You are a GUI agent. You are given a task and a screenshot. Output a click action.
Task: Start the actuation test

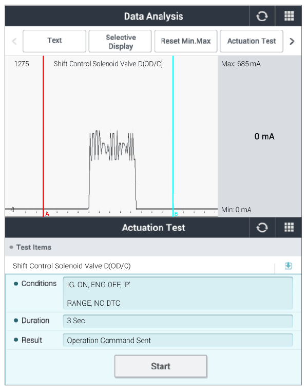(x=161, y=366)
